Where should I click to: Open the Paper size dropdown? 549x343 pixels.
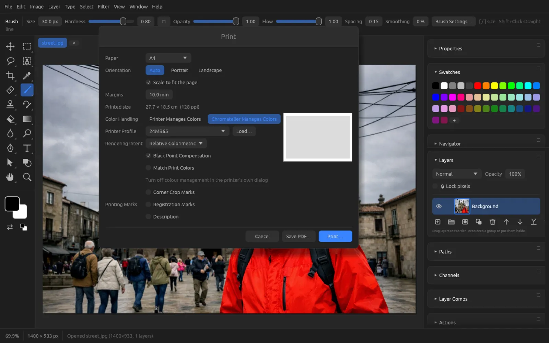pyautogui.click(x=168, y=58)
